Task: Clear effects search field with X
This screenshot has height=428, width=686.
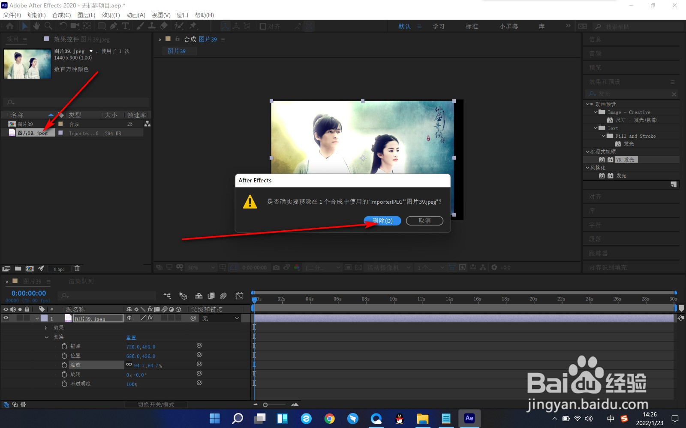Action: tap(674, 94)
